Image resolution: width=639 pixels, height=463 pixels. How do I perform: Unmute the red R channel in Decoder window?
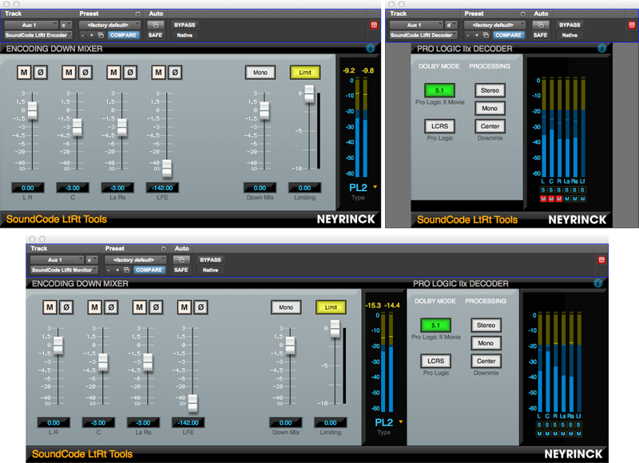coord(559,199)
